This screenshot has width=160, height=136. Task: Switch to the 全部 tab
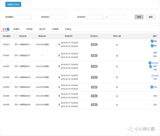(4, 29)
